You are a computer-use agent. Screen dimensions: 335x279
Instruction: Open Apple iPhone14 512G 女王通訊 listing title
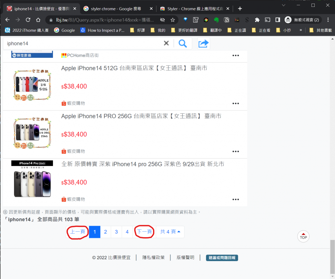click(x=134, y=68)
